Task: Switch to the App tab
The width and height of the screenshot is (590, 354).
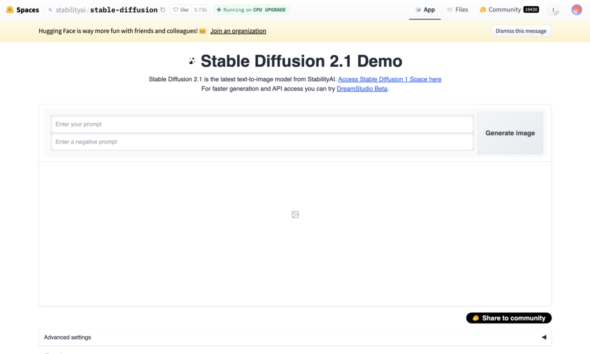Action: coord(425,10)
